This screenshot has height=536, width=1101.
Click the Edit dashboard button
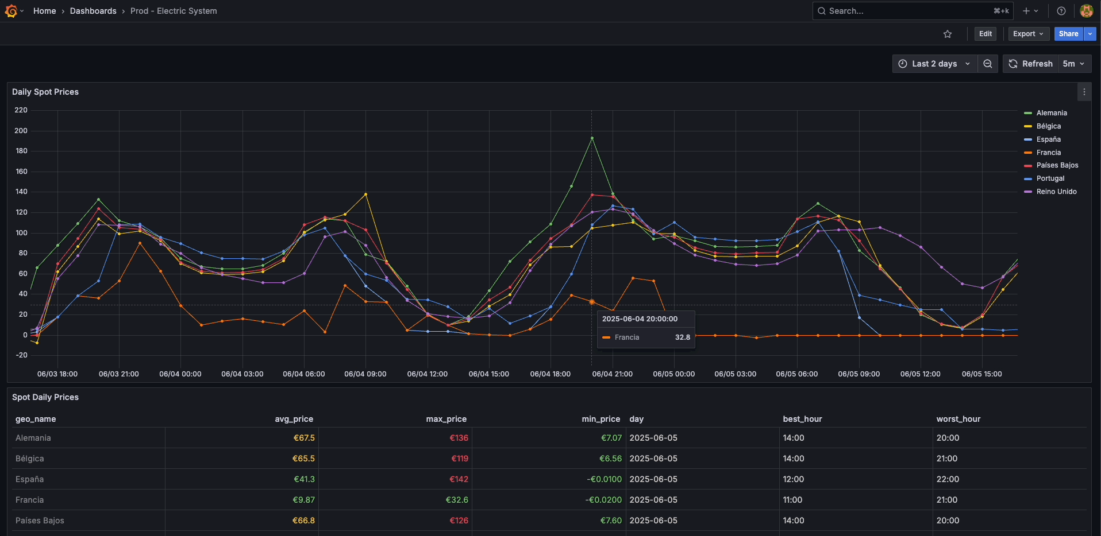coord(985,34)
